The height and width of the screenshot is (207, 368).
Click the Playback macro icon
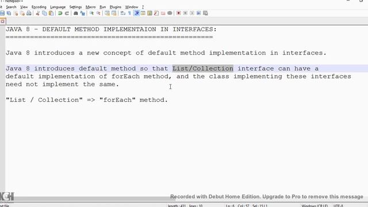click(x=191, y=13)
